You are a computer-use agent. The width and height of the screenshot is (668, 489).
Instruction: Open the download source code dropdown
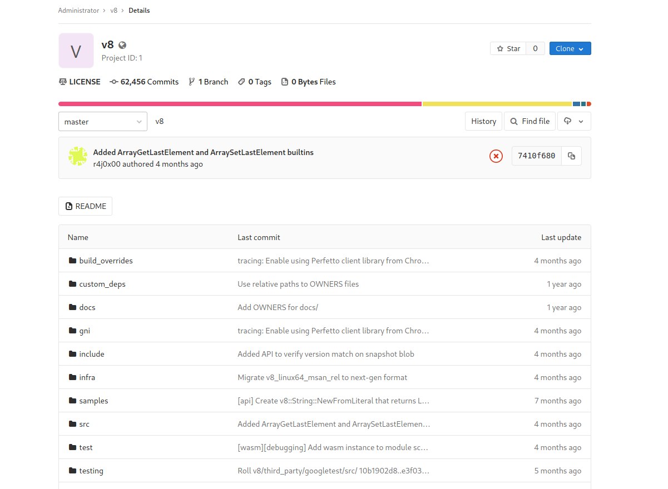point(574,121)
